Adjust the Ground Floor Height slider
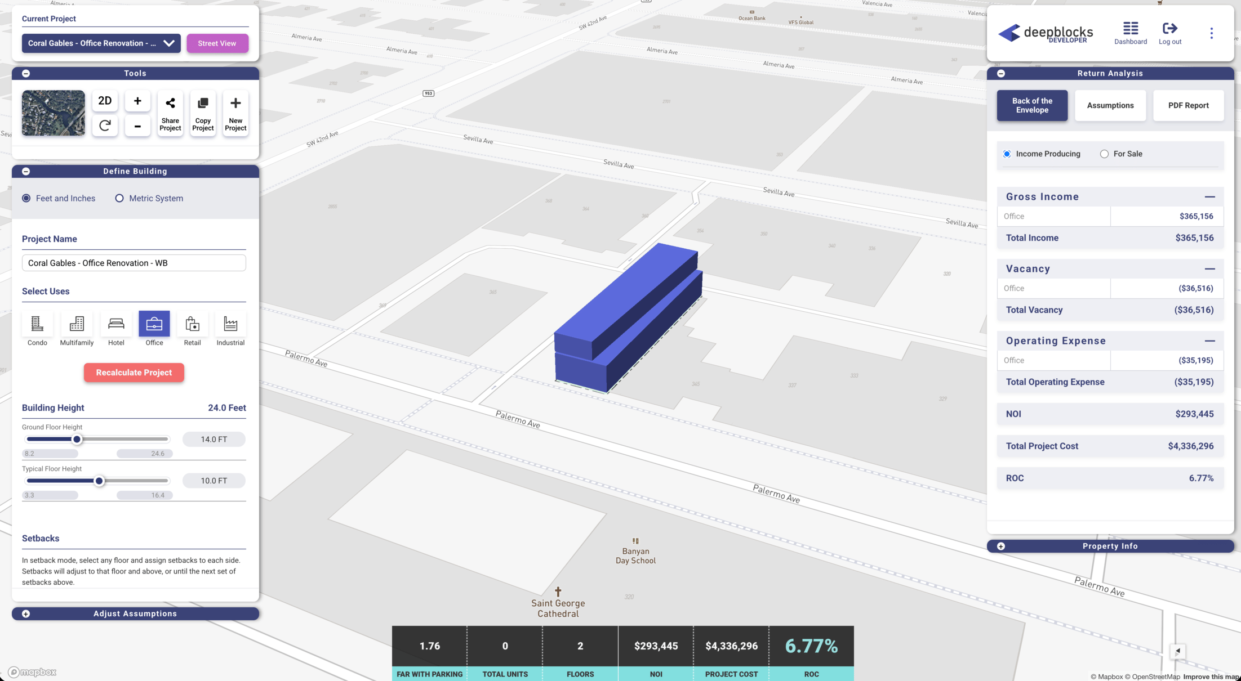Image resolution: width=1241 pixels, height=681 pixels. click(x=77, y=439)
